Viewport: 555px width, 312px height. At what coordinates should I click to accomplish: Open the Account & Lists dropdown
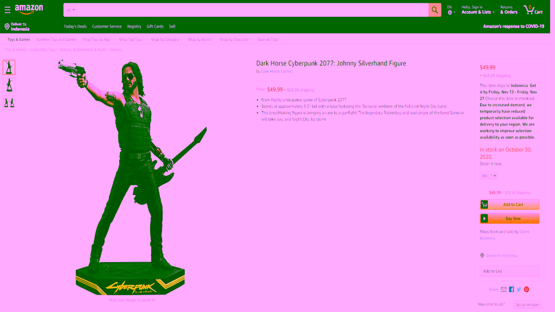click(x=477, y=10)
